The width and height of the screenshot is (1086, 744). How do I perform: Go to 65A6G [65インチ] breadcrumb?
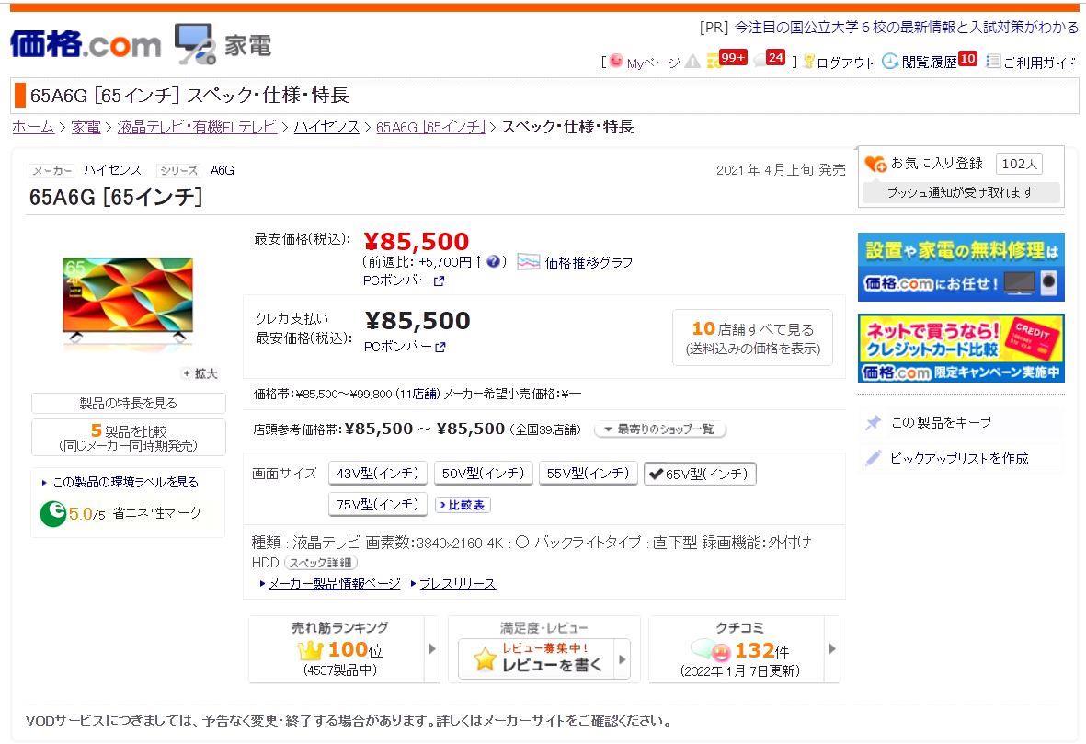click(x=430, y=127)
